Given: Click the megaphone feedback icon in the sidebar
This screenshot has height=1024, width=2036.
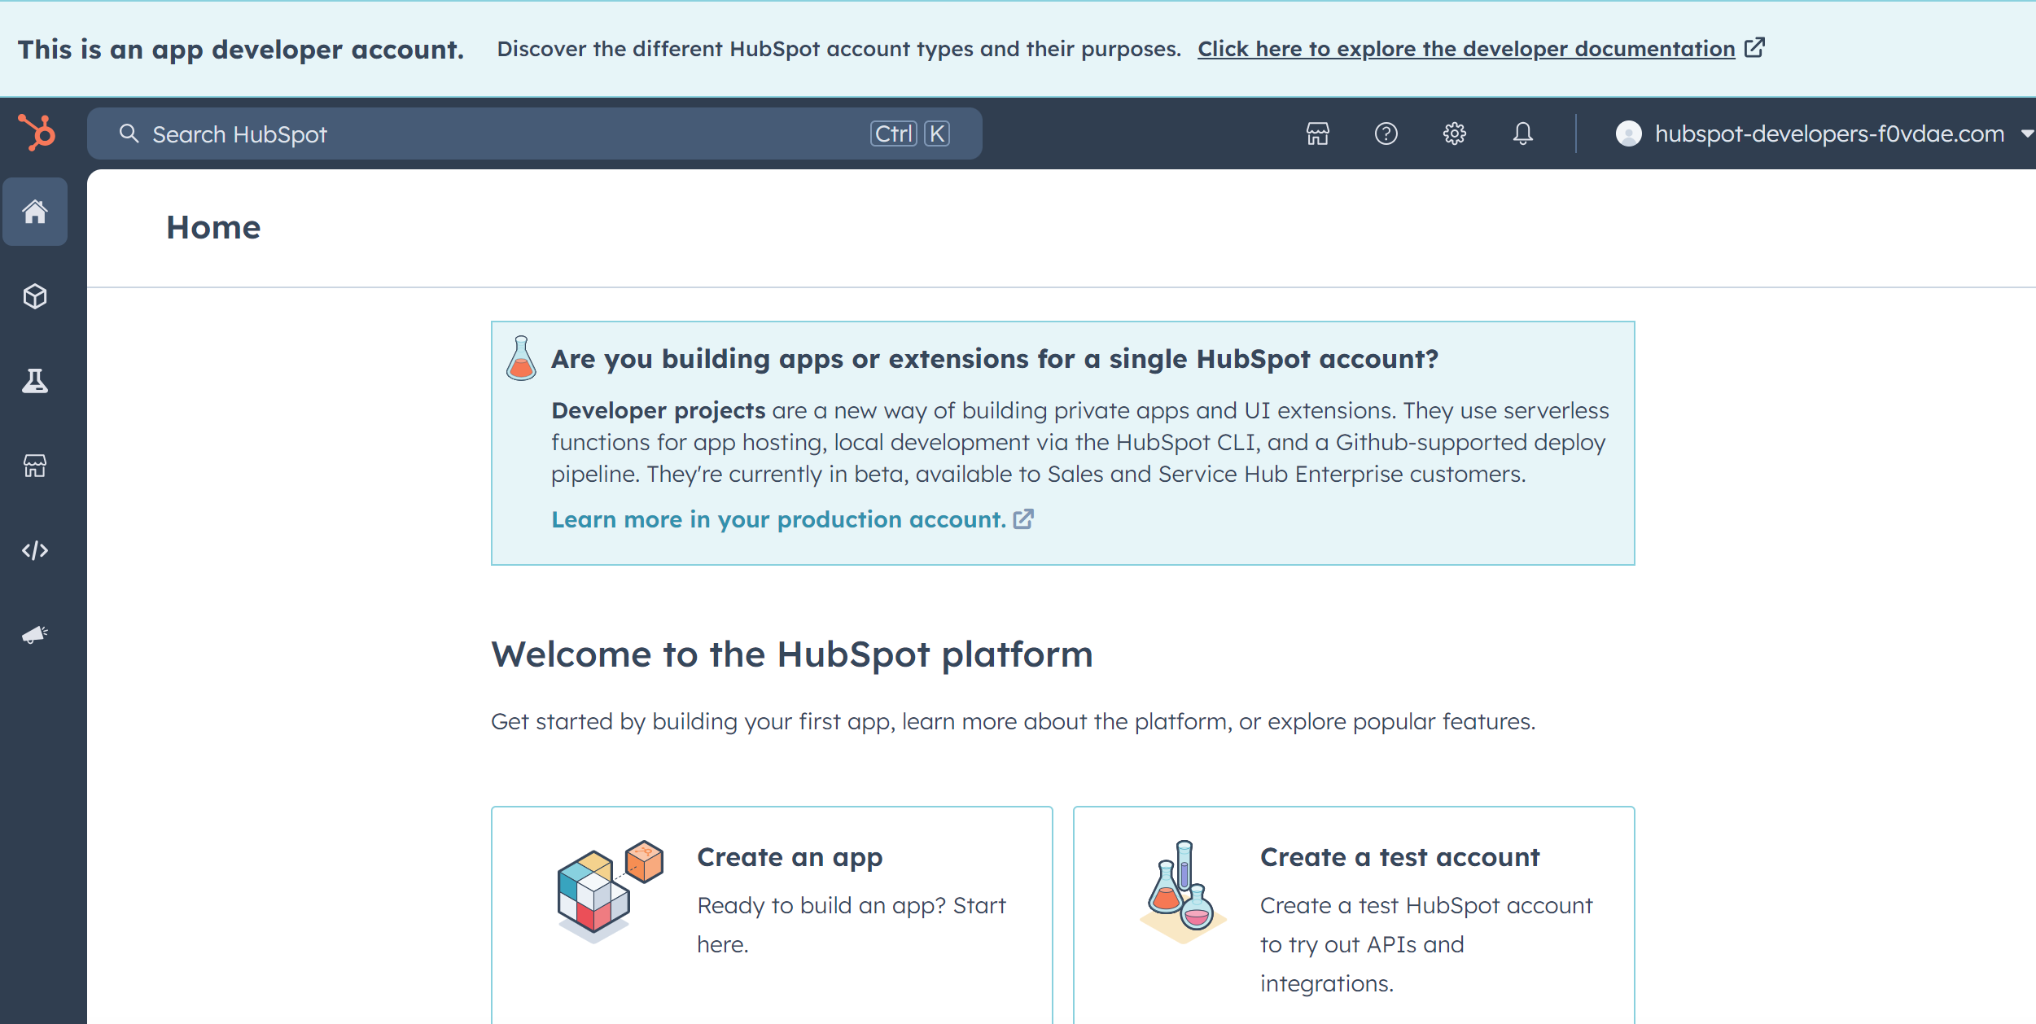Looking at the screenshot, I should click(x=35, y=635).
